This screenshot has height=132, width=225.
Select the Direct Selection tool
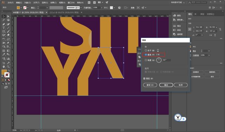(x=8, y=16)
